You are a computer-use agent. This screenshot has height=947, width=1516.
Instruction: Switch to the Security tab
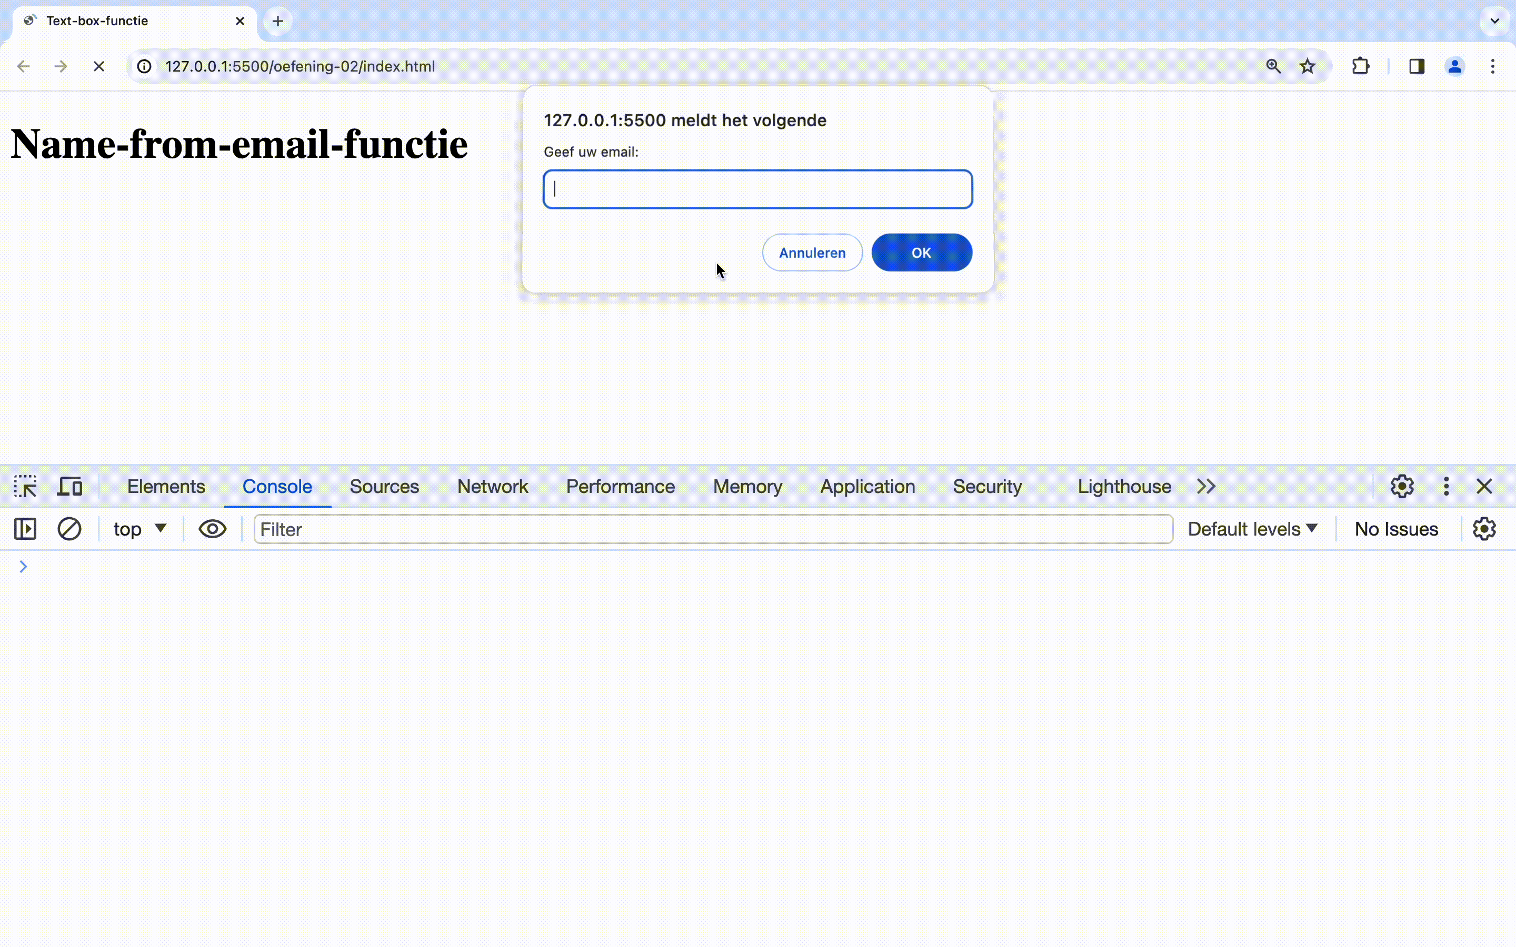click(988, 486)
